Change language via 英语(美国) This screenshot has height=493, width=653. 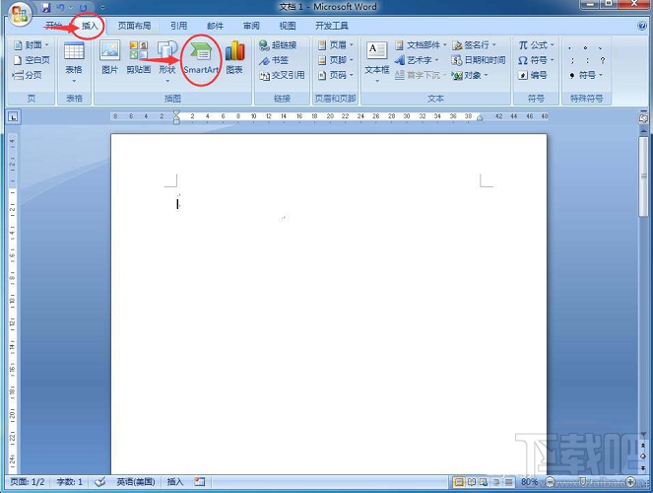136,482
